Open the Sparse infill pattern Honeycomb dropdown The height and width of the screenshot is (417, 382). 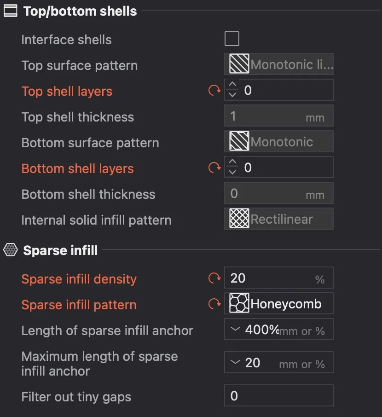coord(279,303)
